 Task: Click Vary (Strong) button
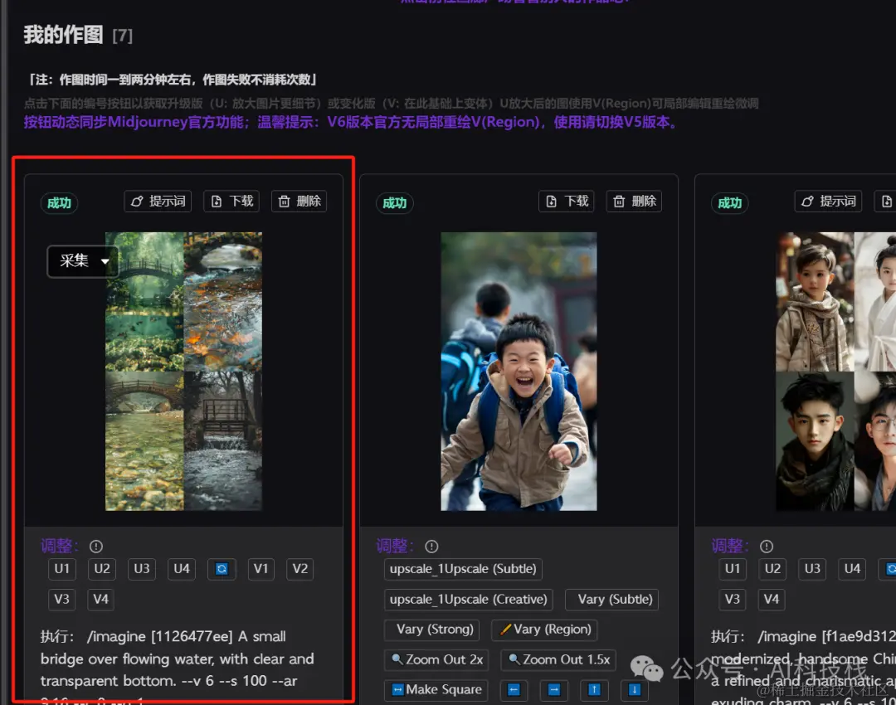[432, 629]
